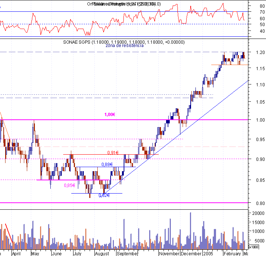Click the 0.85 price scale value
Viewport: 266px width, 256px height.
click(260, 180)
